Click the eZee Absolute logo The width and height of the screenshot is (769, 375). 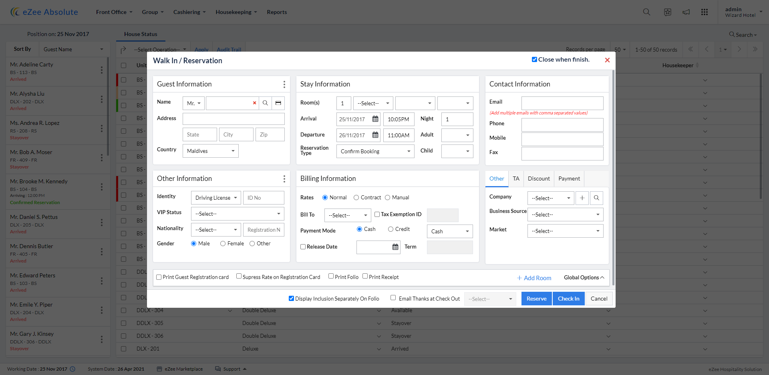[x=44, y=12]
